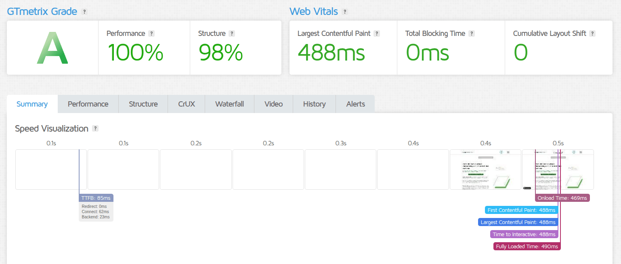The image size is (621, 264).
Task: Click the Total Blocking Time help icon
Action: click(x=472, y=34)
